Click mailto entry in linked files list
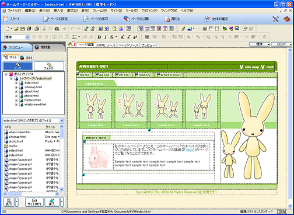This screenshot has height=215, width=294. tap(13, 146)
